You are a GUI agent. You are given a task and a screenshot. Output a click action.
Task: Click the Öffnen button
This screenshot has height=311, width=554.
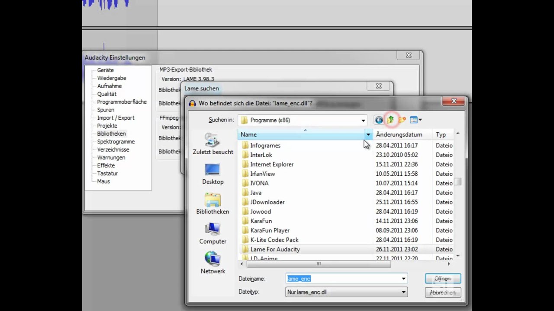(443, 279)
